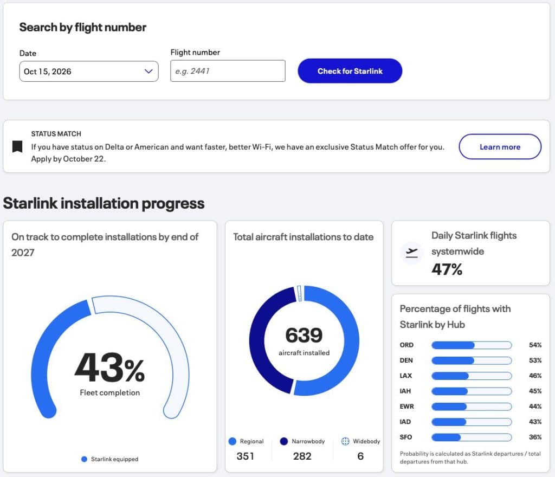Click the 43% Fleet completion value
The image size is (555, 477).
click(109, 368)
